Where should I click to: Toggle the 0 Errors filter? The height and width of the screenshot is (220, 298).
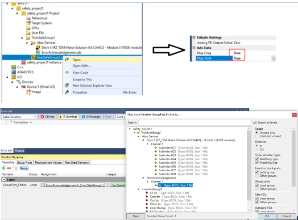(x=48, y=117)
